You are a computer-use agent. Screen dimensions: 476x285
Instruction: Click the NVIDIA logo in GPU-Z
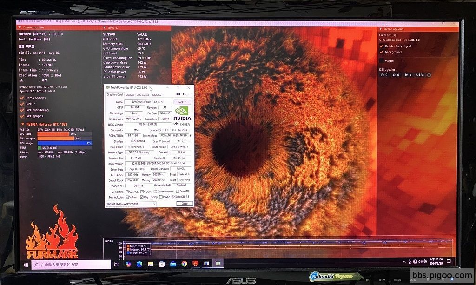pyautogui.click(x=182, y=113)
